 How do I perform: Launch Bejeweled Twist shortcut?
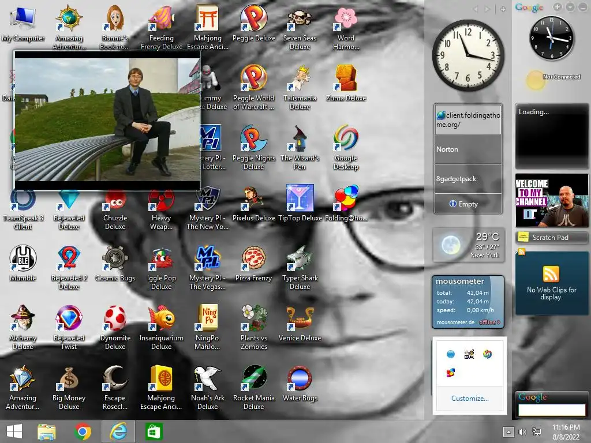coord(69,328)
